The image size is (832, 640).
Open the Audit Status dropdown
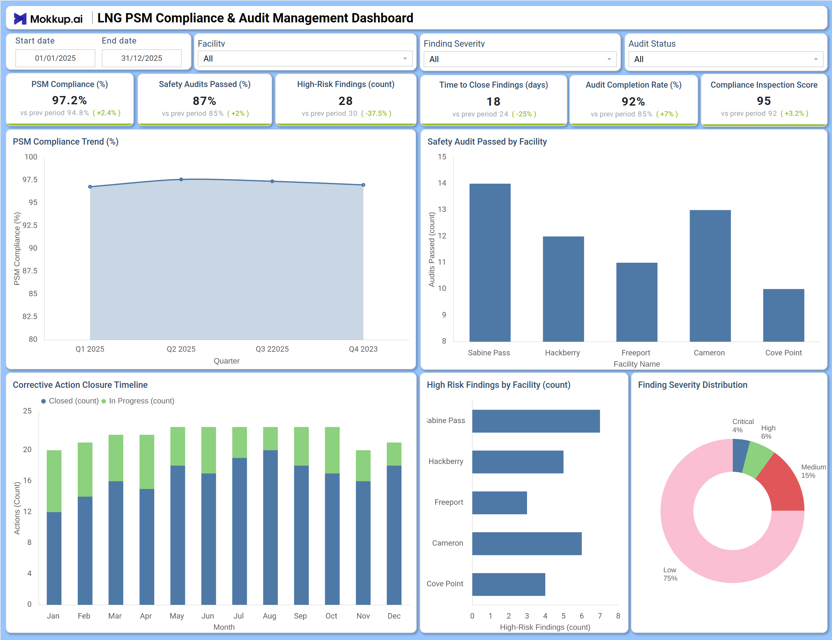(726, 59)
